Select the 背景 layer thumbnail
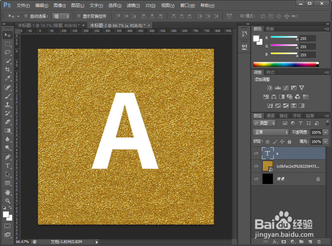 point(268,179)
